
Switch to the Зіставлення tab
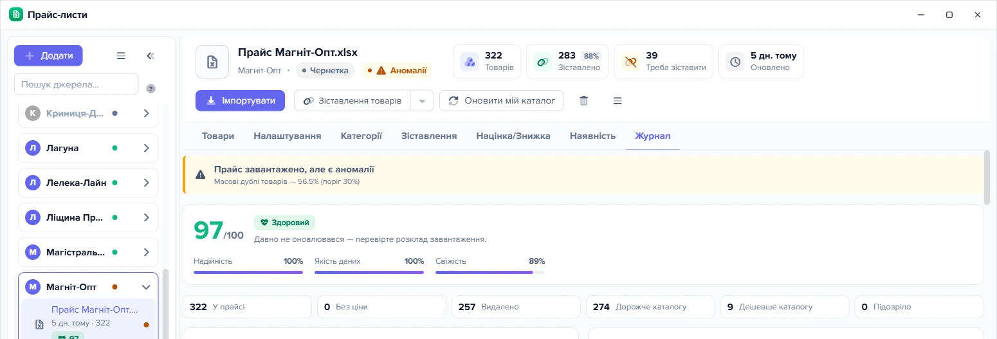pos(429,136)
